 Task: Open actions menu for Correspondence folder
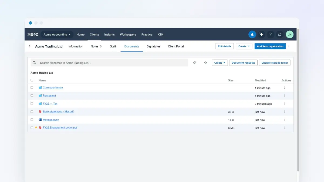point(285,88)
